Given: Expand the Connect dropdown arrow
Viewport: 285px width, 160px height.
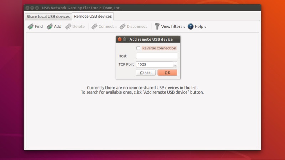Looking at the screenshot, I should [116, 27].
